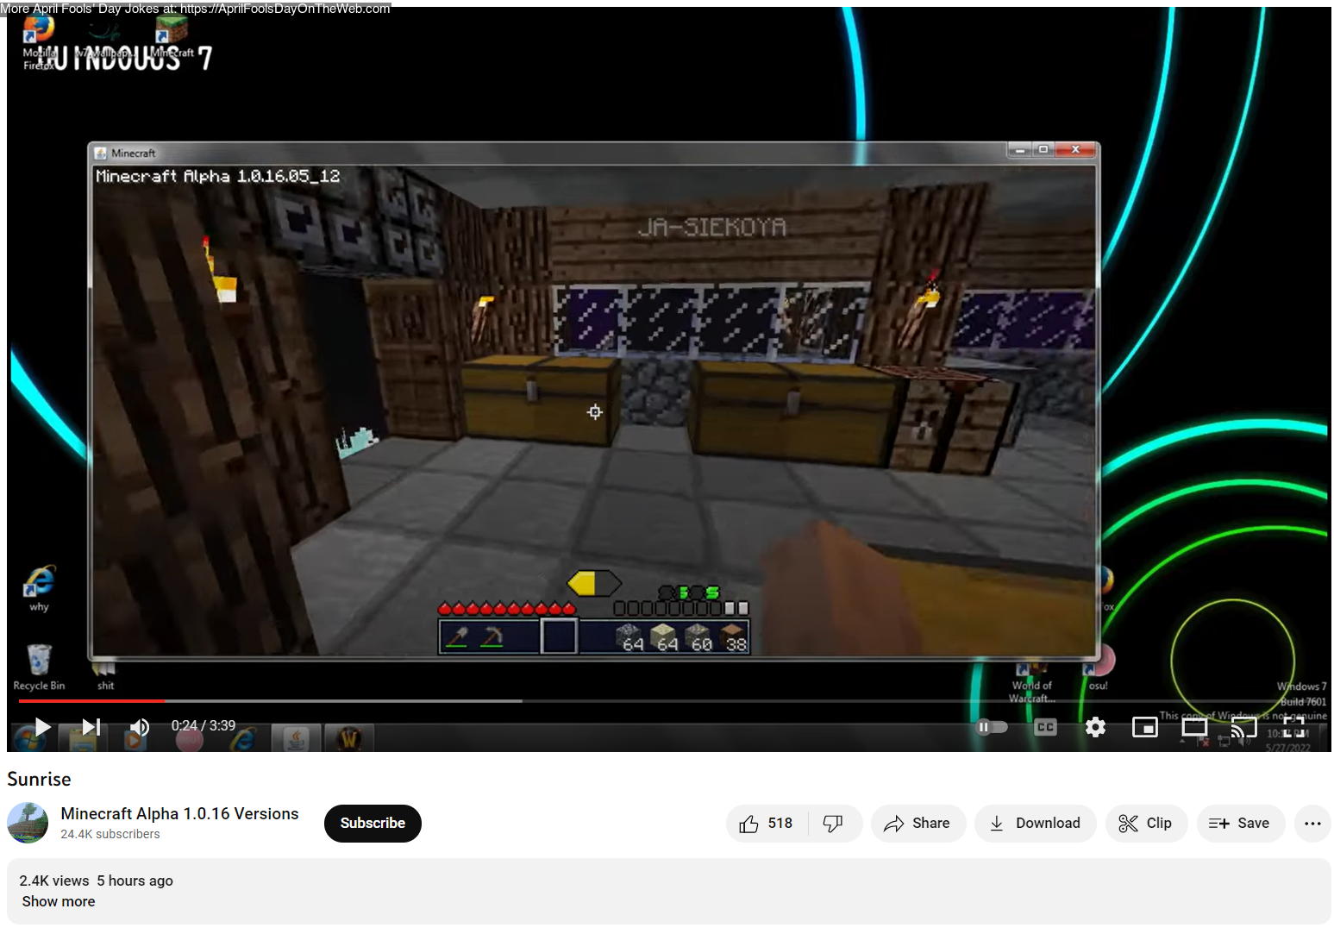Click the 2.4K views text
1334x934 pixels.
point(54,881)
